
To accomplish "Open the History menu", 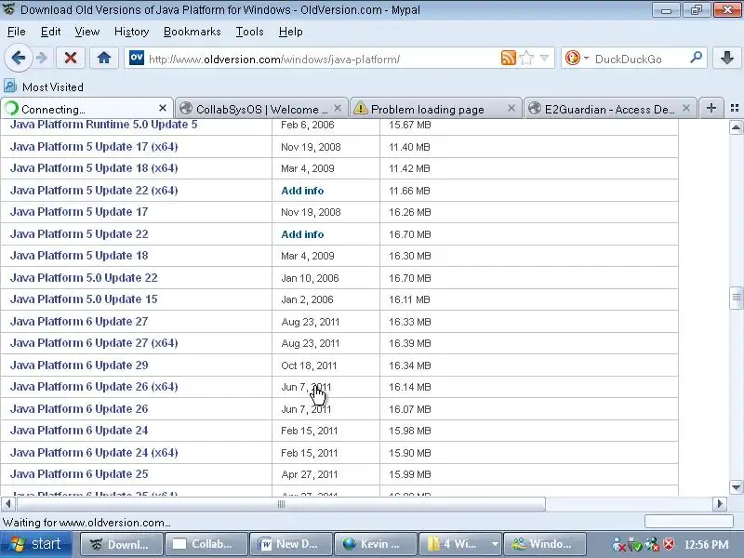I will pos(131,32).
